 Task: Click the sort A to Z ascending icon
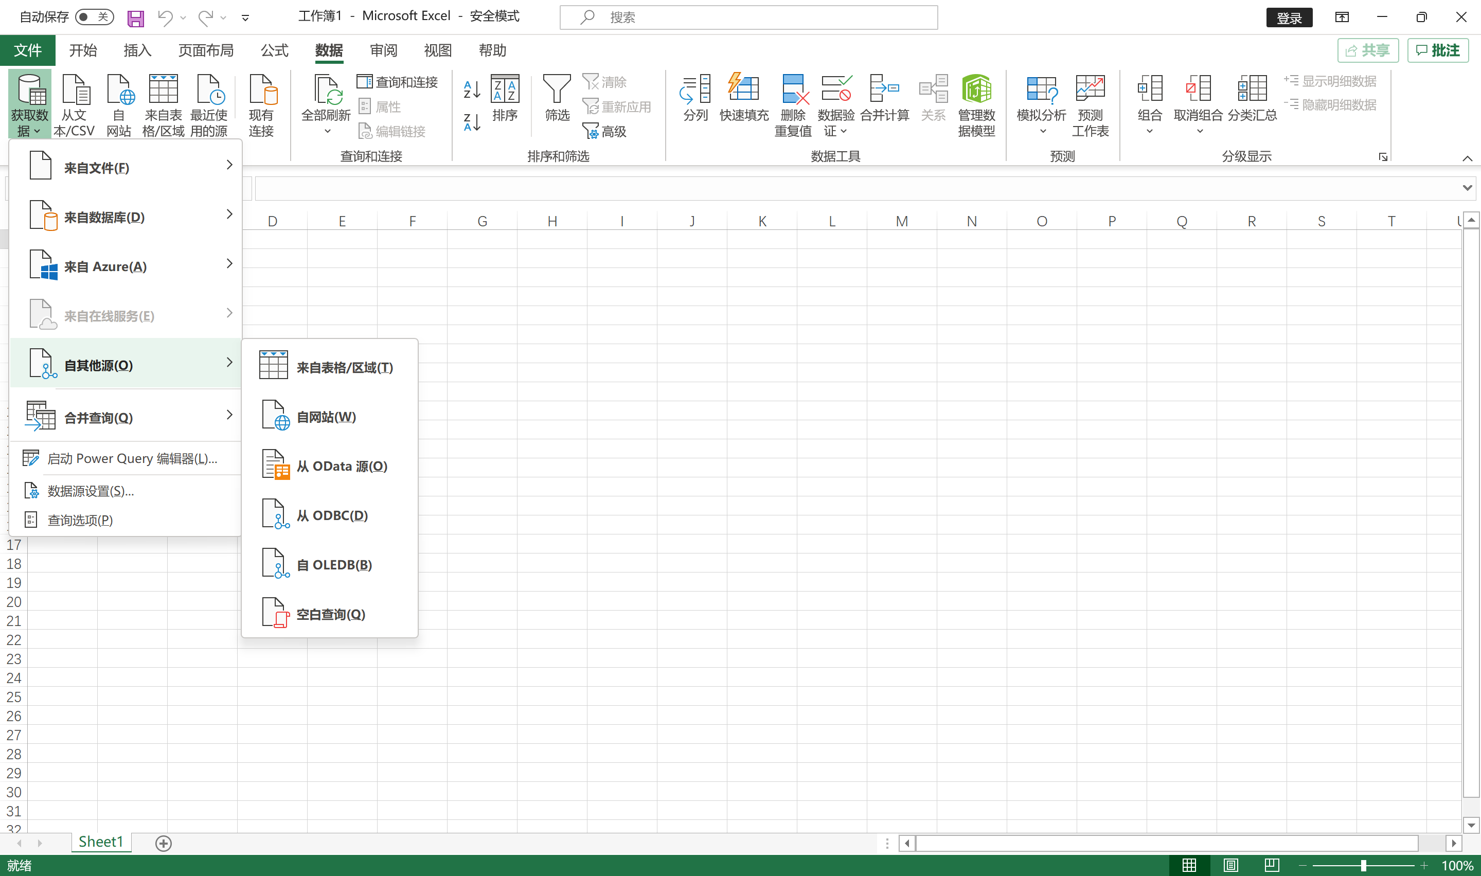click(x=472, y=90)
